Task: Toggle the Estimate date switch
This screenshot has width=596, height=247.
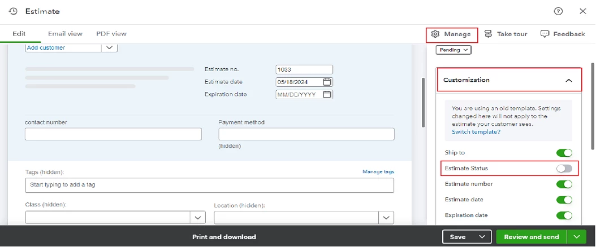Action: click(x=564, y=200)
